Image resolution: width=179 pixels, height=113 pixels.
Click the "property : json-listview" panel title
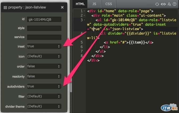[27, 7]
